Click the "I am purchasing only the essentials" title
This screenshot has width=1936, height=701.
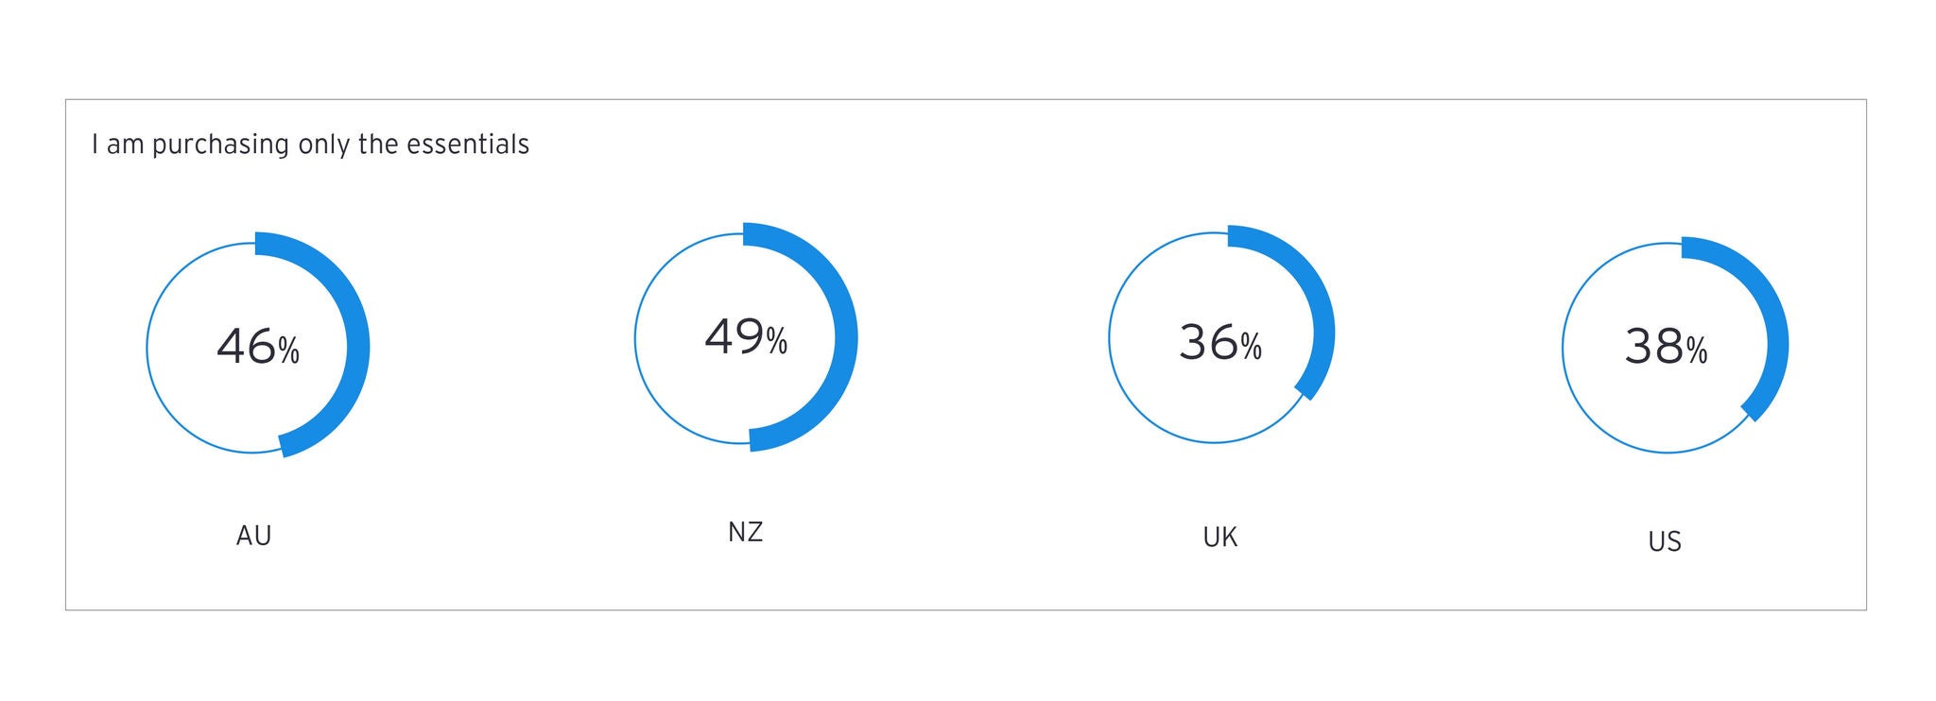310,145
